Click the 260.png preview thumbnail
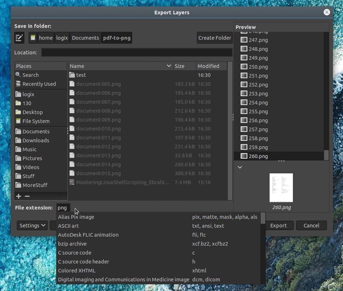 [281, 187]
